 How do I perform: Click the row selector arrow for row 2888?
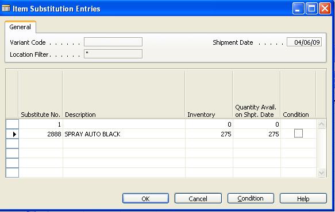[x=12, y=134]
